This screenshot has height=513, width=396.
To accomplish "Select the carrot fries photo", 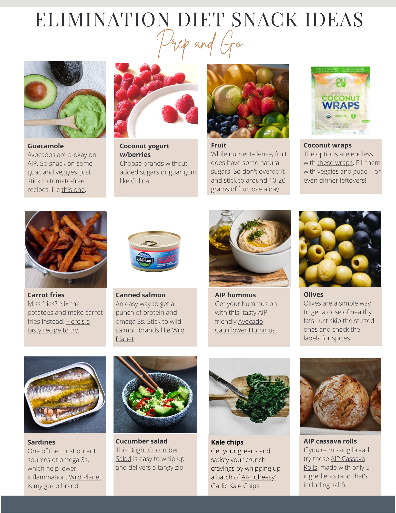I will tap(66, 249).
